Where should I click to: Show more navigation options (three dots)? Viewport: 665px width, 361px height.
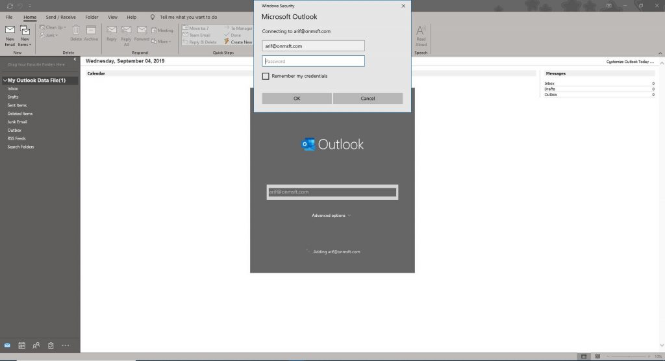coord(66,345)
